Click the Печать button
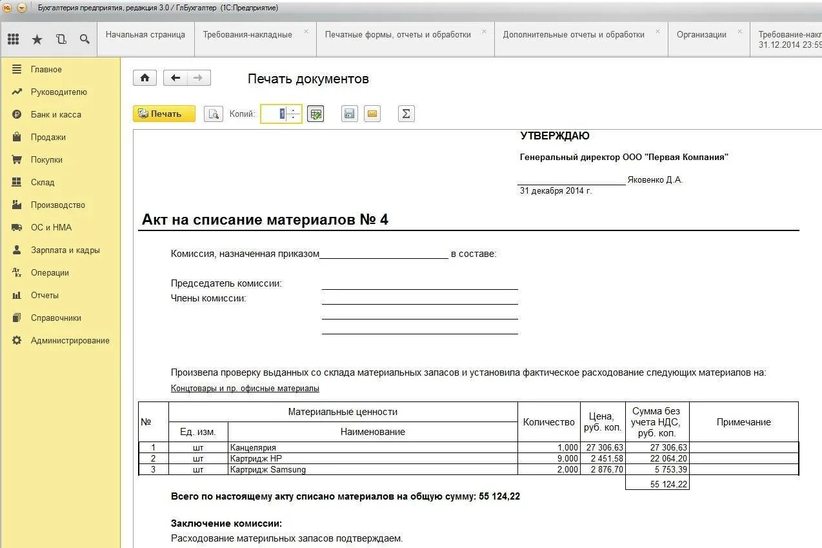The height and width of the screenshot is (548, 822). (x=164, y=114)
